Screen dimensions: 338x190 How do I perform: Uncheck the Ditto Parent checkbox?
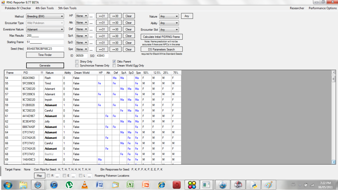(x=114, y=61)
